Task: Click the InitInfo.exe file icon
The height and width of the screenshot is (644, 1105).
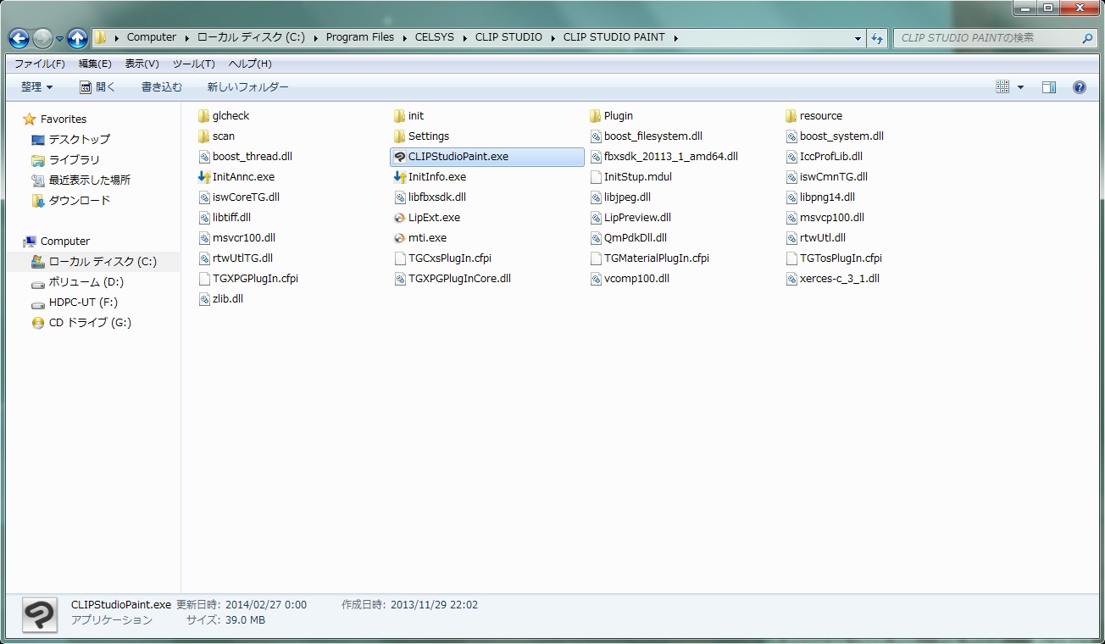Action: [x=400, y=177]
